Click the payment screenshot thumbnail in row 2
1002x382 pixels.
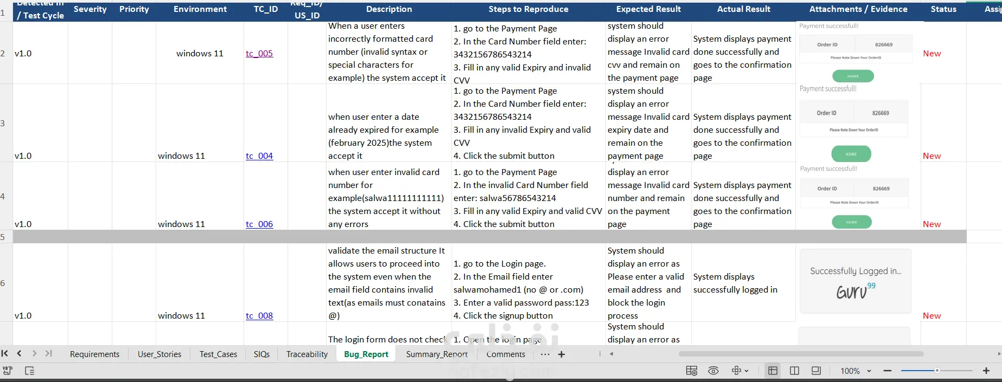(x=856, y=53)
